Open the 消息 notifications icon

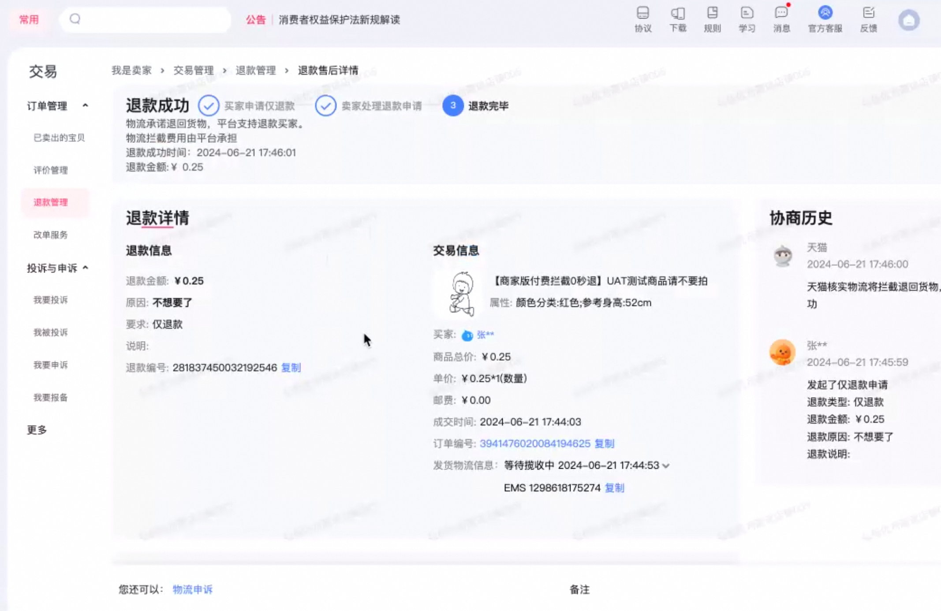click(781, 20)
